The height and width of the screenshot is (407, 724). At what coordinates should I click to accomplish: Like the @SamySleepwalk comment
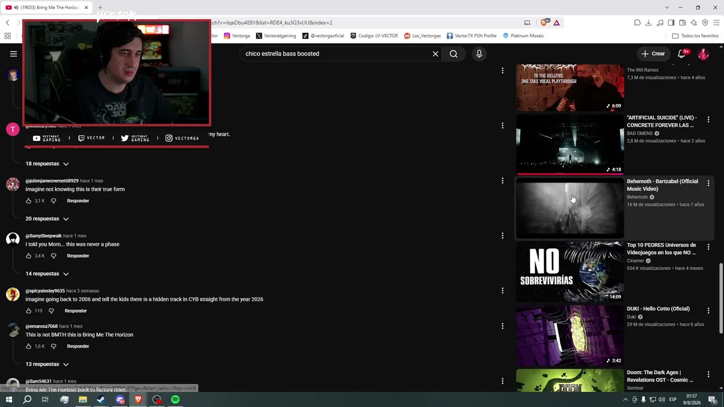[x=29, y=256]
